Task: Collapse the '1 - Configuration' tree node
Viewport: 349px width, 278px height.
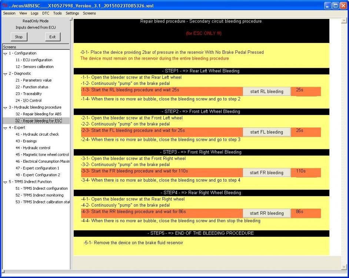Action: 5,53
